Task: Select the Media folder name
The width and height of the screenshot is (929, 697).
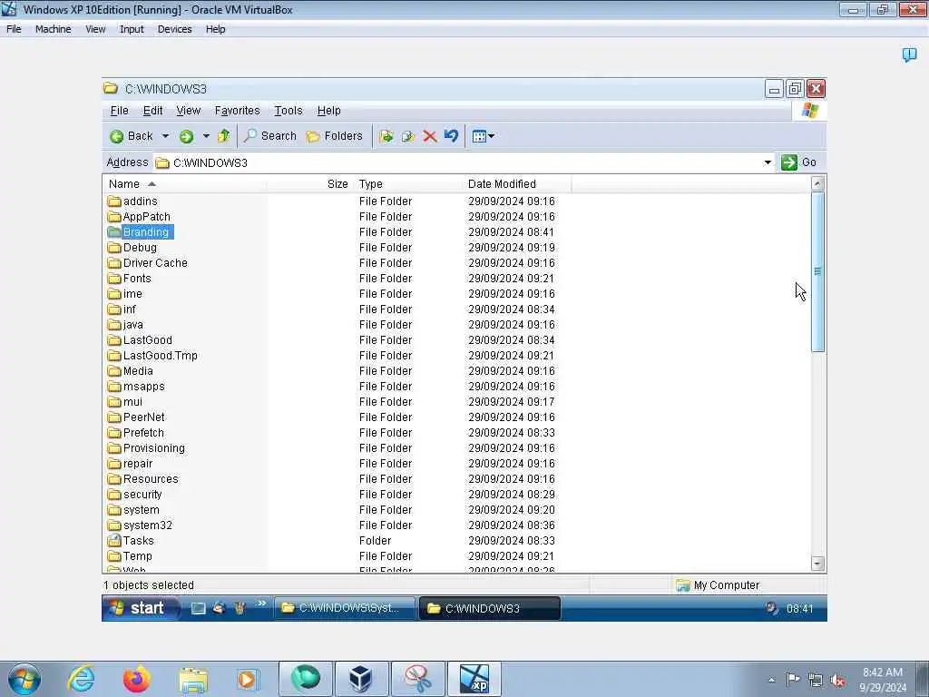Action: pos(138,371)
